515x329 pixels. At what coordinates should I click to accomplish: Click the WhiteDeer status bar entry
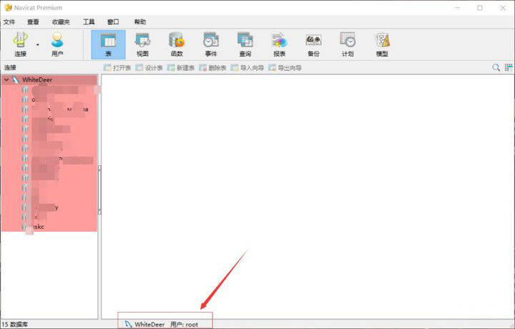point(144,325)
